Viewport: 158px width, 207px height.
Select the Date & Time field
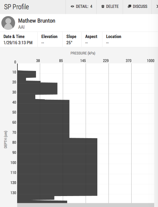[x=19, y=39]
